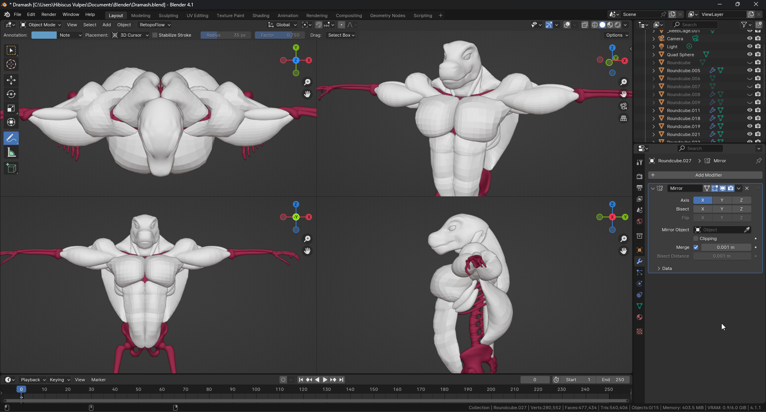Jump to the timeline end frame

point(342,380)
